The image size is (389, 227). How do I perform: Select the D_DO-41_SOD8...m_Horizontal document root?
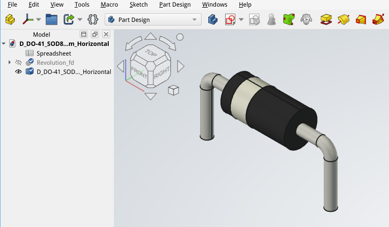tap(64, 44)
